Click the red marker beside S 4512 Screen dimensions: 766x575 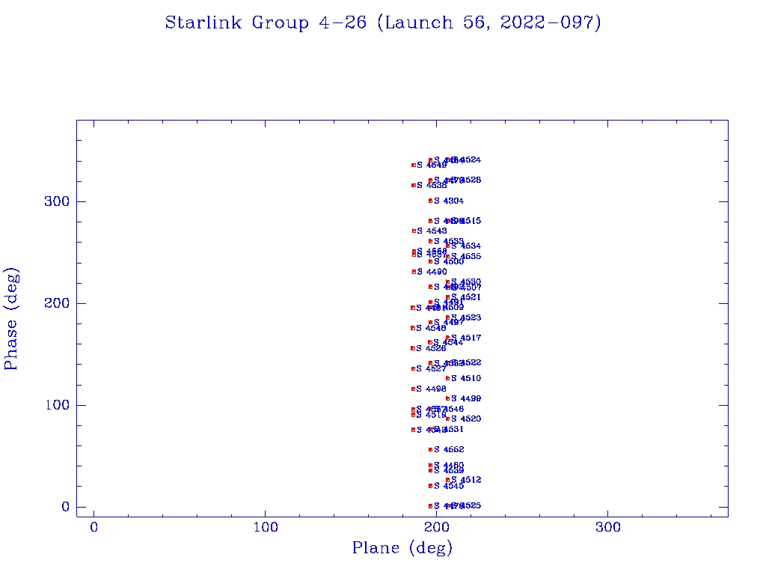[x=447, y=480]
